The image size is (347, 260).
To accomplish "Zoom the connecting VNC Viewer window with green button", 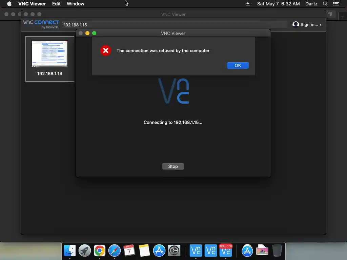I will tap(94, 33).
